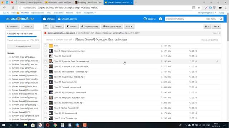Screen dimensions: 229x128
Task: Click the download icon for Files folder
Action: (x=162, y=46)
